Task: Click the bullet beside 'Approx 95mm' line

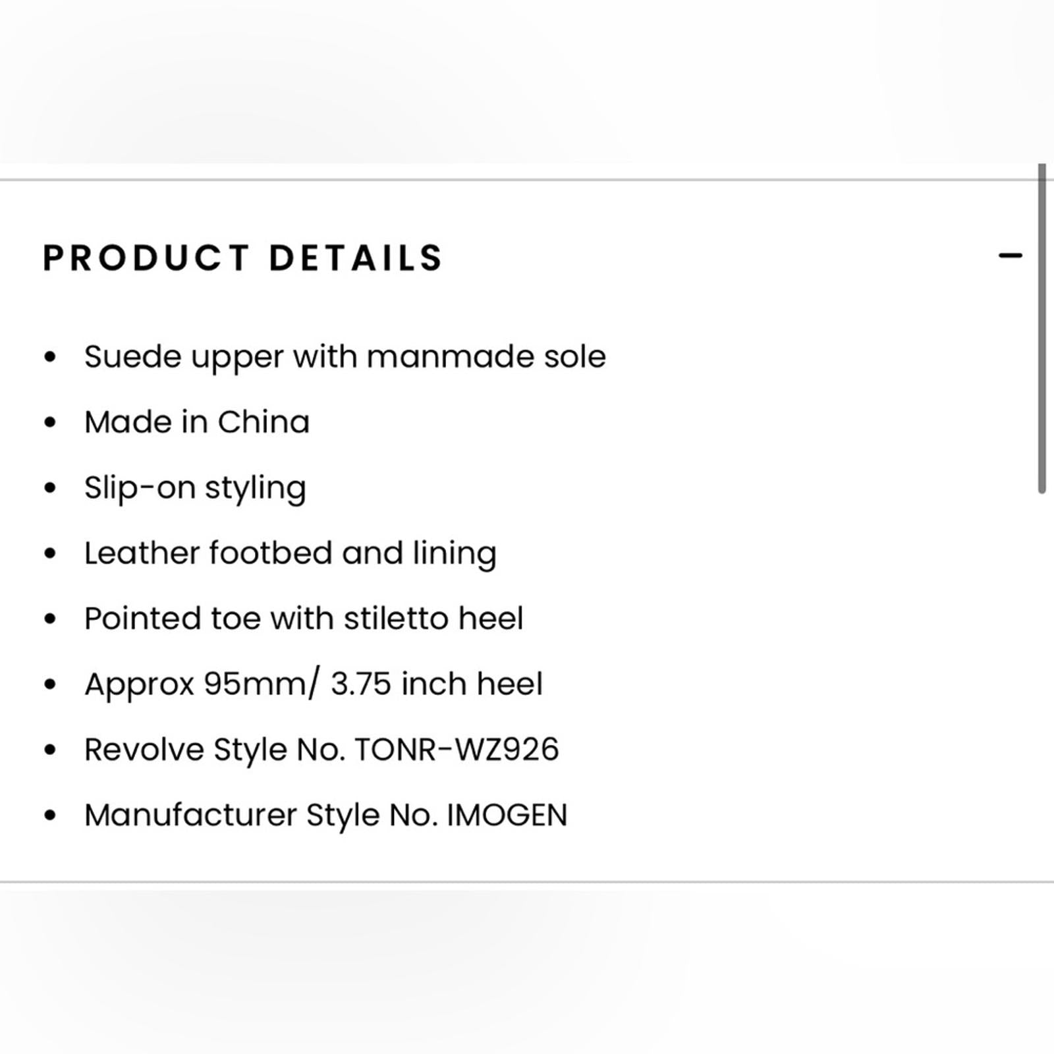Action: [x=50, y=684]
